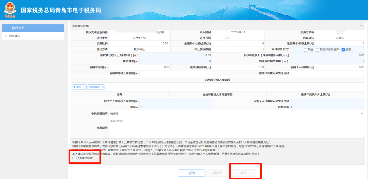The image size is (368, 179).
Task: Click the 转让股权数量 value -1
Action: tap(262, 49)
